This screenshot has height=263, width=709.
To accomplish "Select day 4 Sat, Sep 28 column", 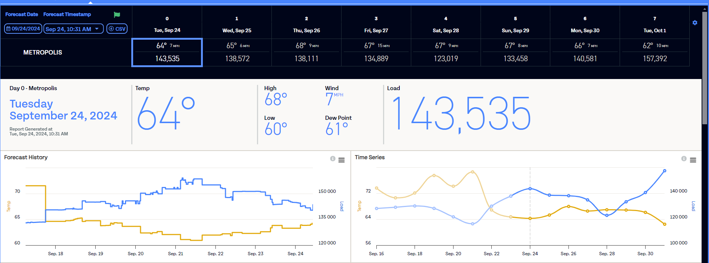I will 446,23.
